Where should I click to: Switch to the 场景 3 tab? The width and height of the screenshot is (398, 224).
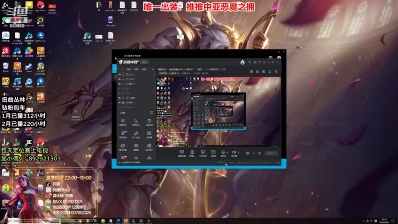144,69
